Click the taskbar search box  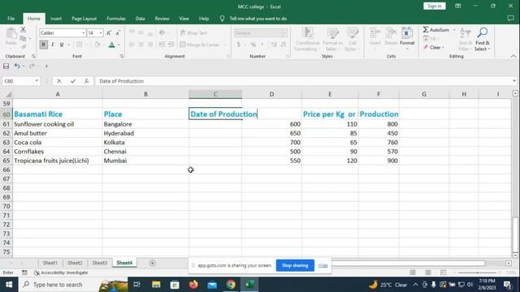point(73,285)
